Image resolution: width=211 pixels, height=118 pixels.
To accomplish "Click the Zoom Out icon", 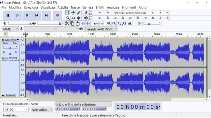I will (x=114, y=24).
